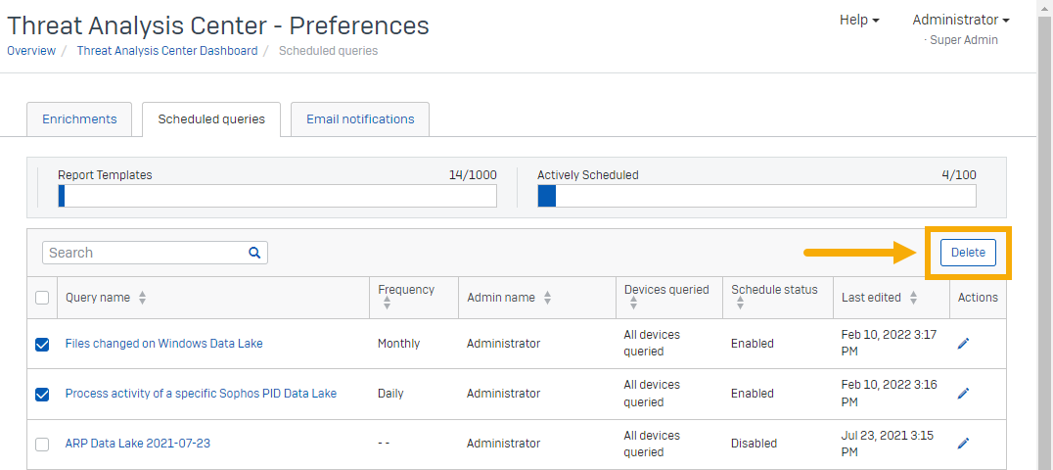Click the Actively Scheduled progress bar
The width and height of the screenshot is (1053, 470).
(755, 196)
